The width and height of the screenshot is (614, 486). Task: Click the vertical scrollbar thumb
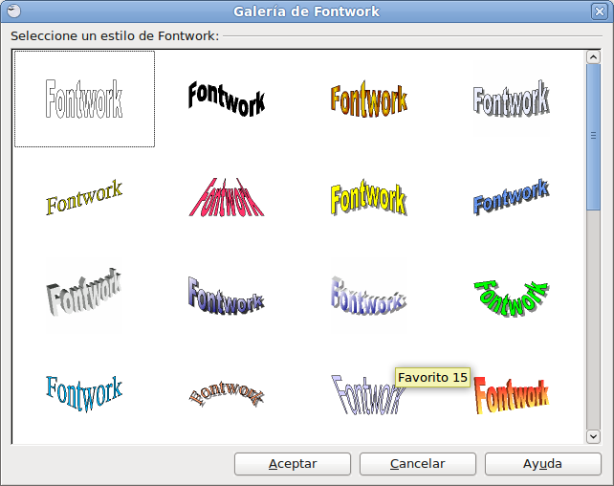(x=593, y=137)
